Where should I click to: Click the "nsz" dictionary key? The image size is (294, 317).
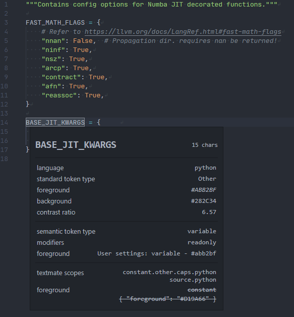click(x=51, y=59)
